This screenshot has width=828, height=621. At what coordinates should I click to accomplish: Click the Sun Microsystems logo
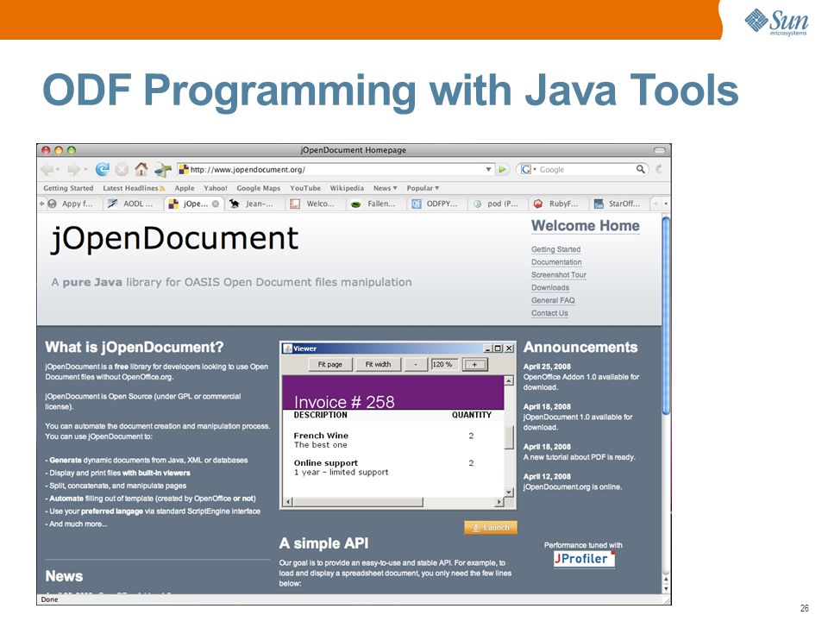coord(776,22)
